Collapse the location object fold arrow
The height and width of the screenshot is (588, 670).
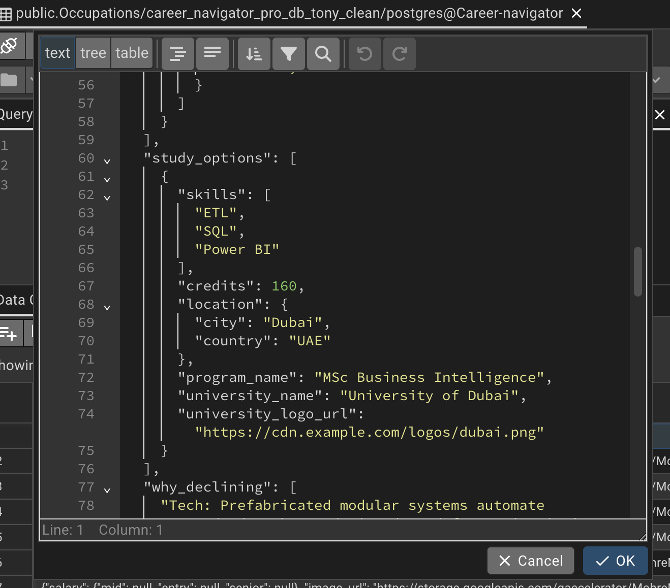(107, 308)
